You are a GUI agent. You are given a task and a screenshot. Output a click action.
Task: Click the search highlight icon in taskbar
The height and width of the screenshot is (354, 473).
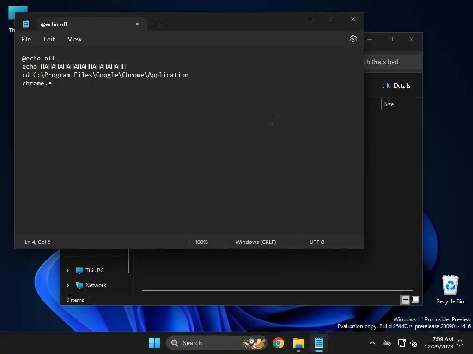tap(255, 343)
